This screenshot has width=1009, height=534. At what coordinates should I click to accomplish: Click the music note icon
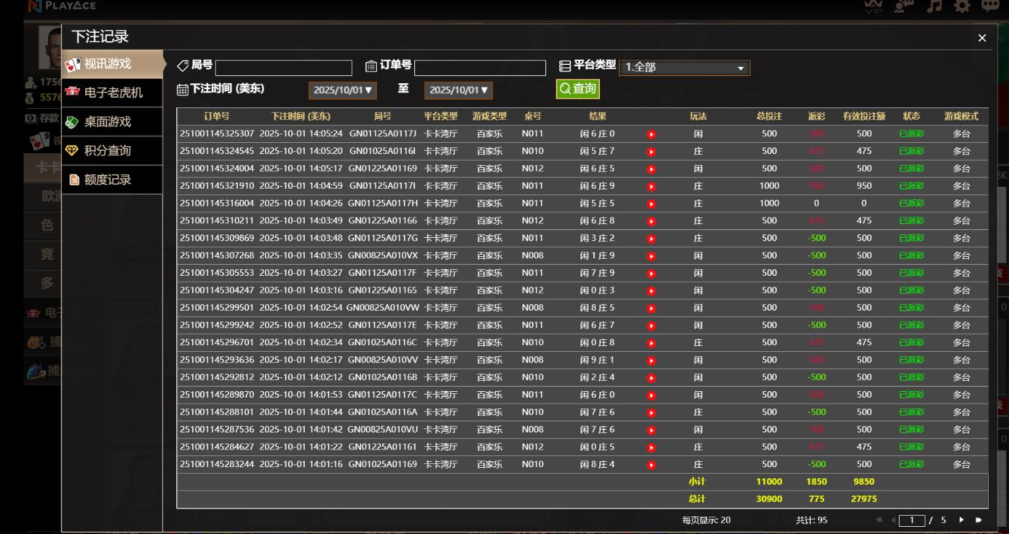coord(934,6)
